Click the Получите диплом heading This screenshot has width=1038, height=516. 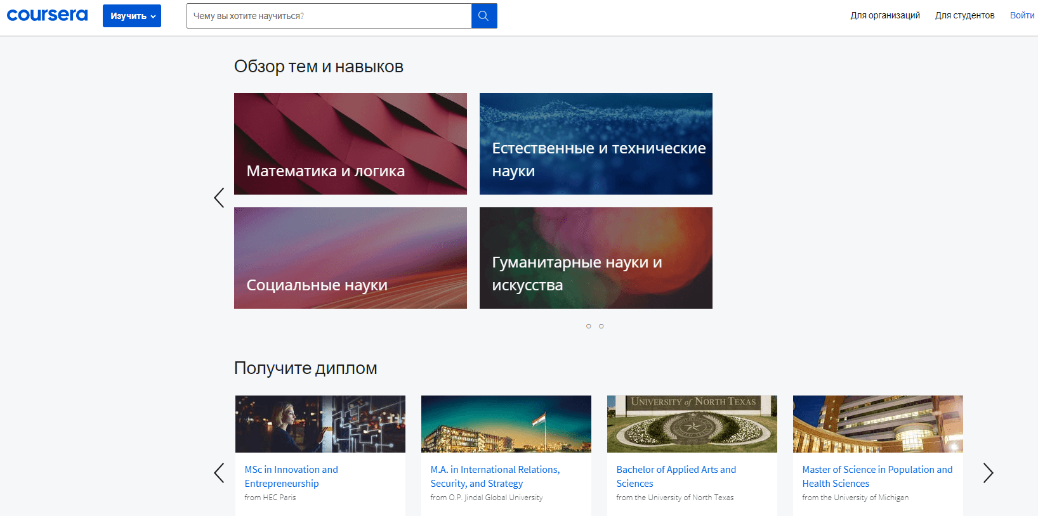[306, 368]
